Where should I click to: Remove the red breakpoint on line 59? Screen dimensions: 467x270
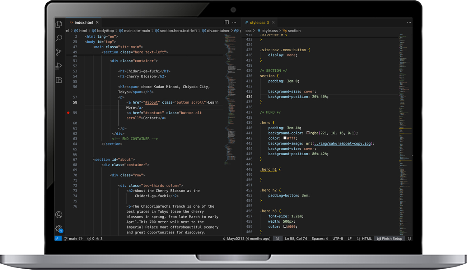click(68, 113)
